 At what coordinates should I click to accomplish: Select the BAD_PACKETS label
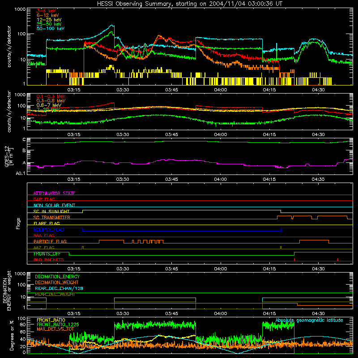49,260
